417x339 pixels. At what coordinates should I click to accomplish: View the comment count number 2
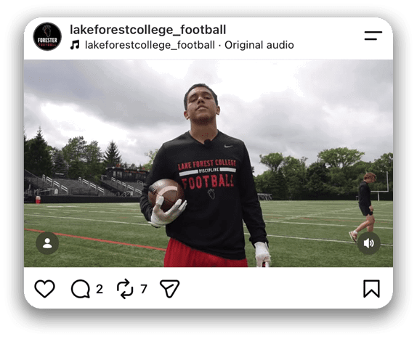coord(100,289)
